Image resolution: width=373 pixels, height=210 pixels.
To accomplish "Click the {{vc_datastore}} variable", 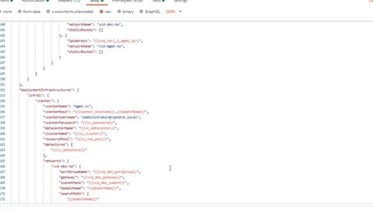I will pyautogui.click(x=69, y=150).
